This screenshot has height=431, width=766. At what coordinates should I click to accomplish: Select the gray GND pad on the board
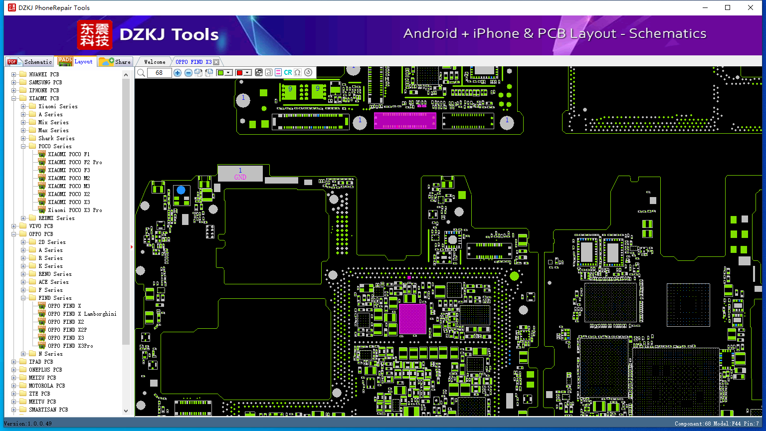click(240, 174)
